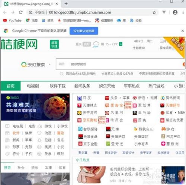Dismiss the default browser notification bar
This screenshot has height=185, width=186.
click(183, 31)
